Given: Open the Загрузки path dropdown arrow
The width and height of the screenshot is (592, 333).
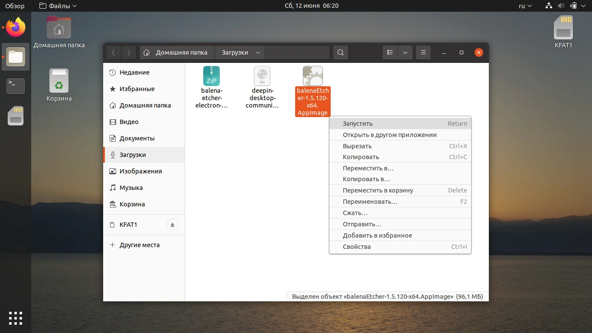Looking at the screenshot, I should [257, 52].
